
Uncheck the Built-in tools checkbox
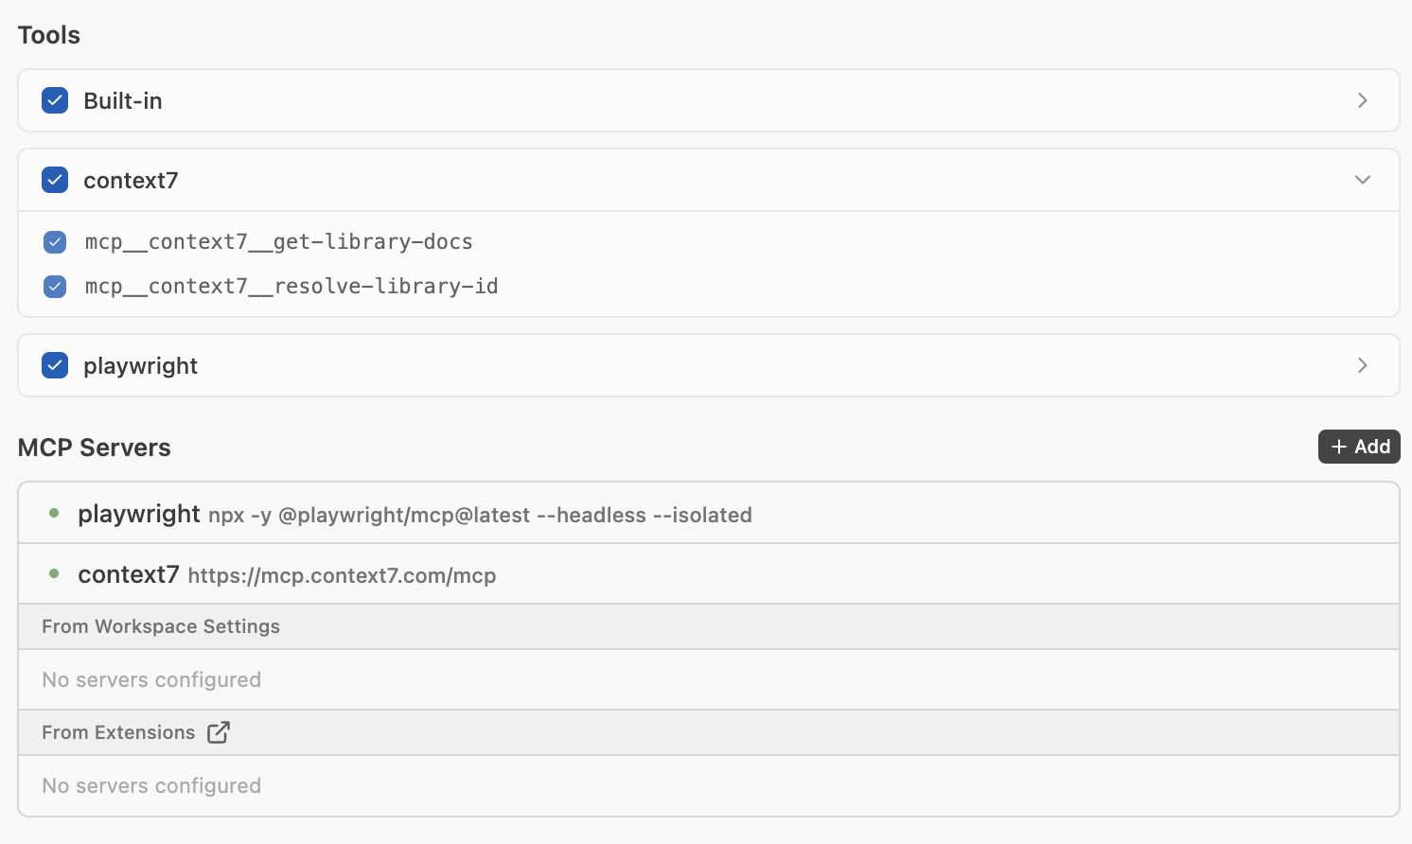coord(55,100)
